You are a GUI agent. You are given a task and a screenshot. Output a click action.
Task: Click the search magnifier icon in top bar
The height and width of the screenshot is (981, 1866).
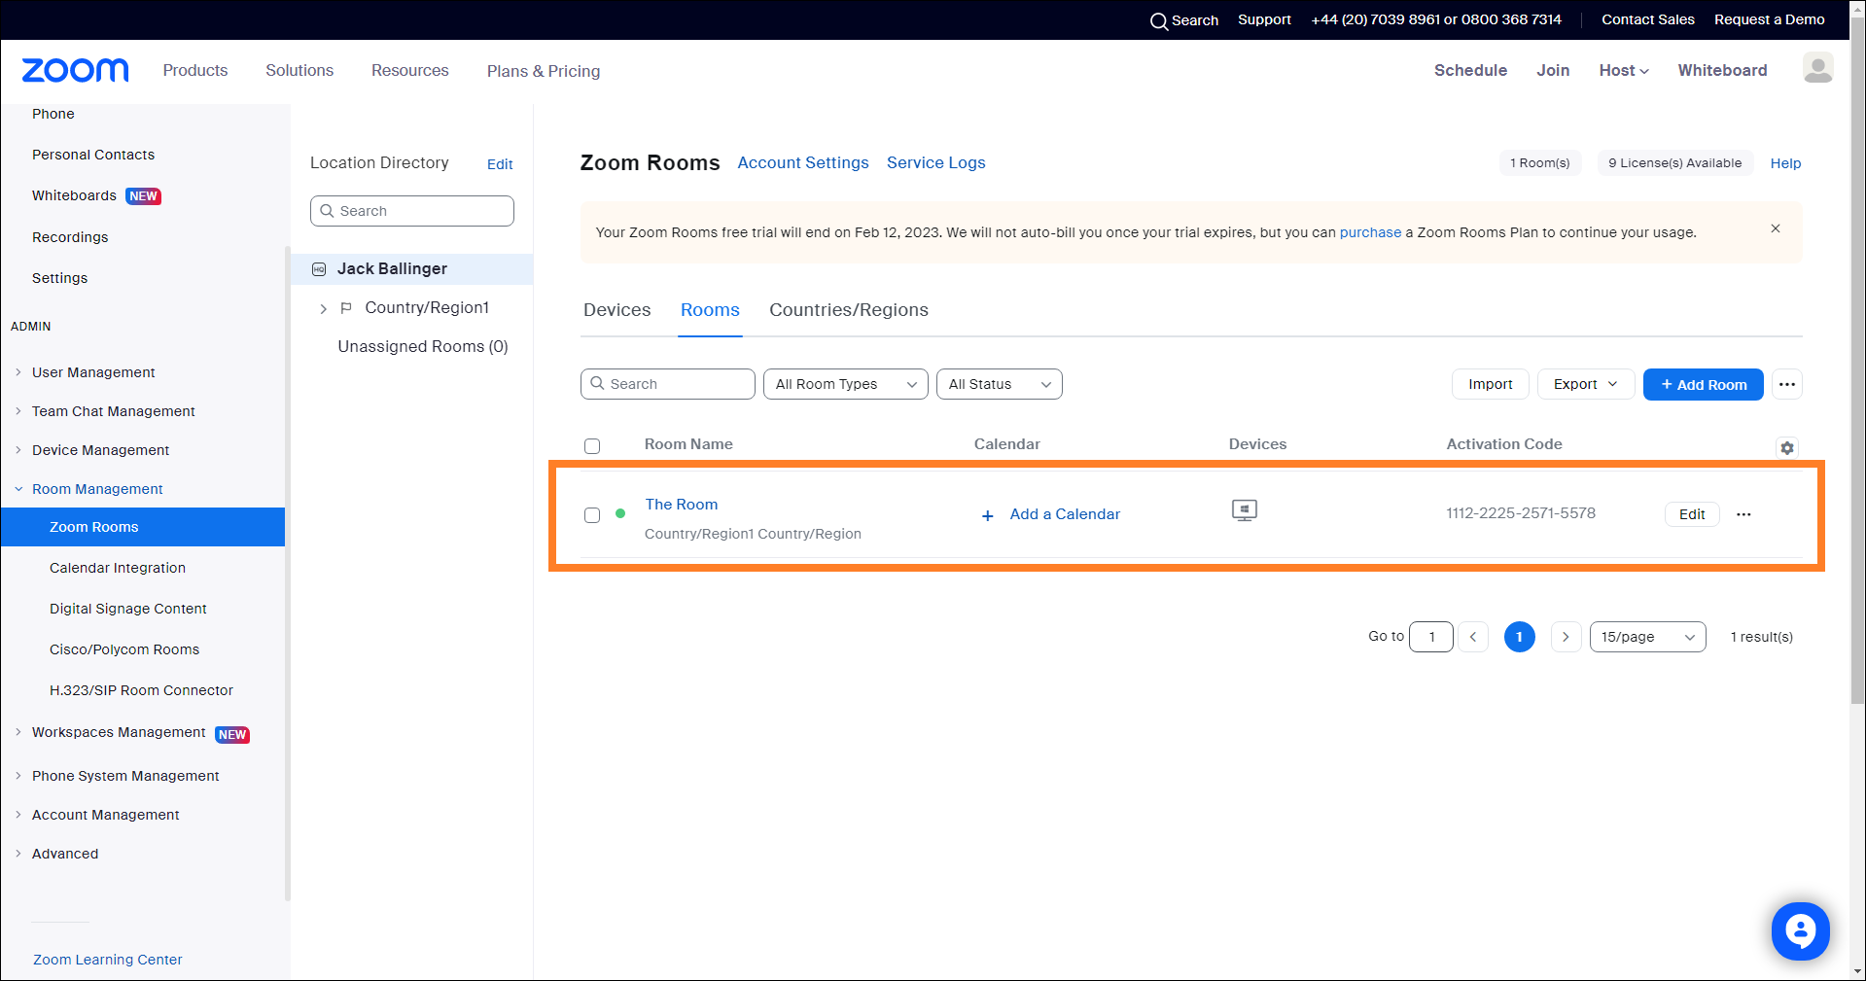pyautogui.click(x=1158, y=20)
